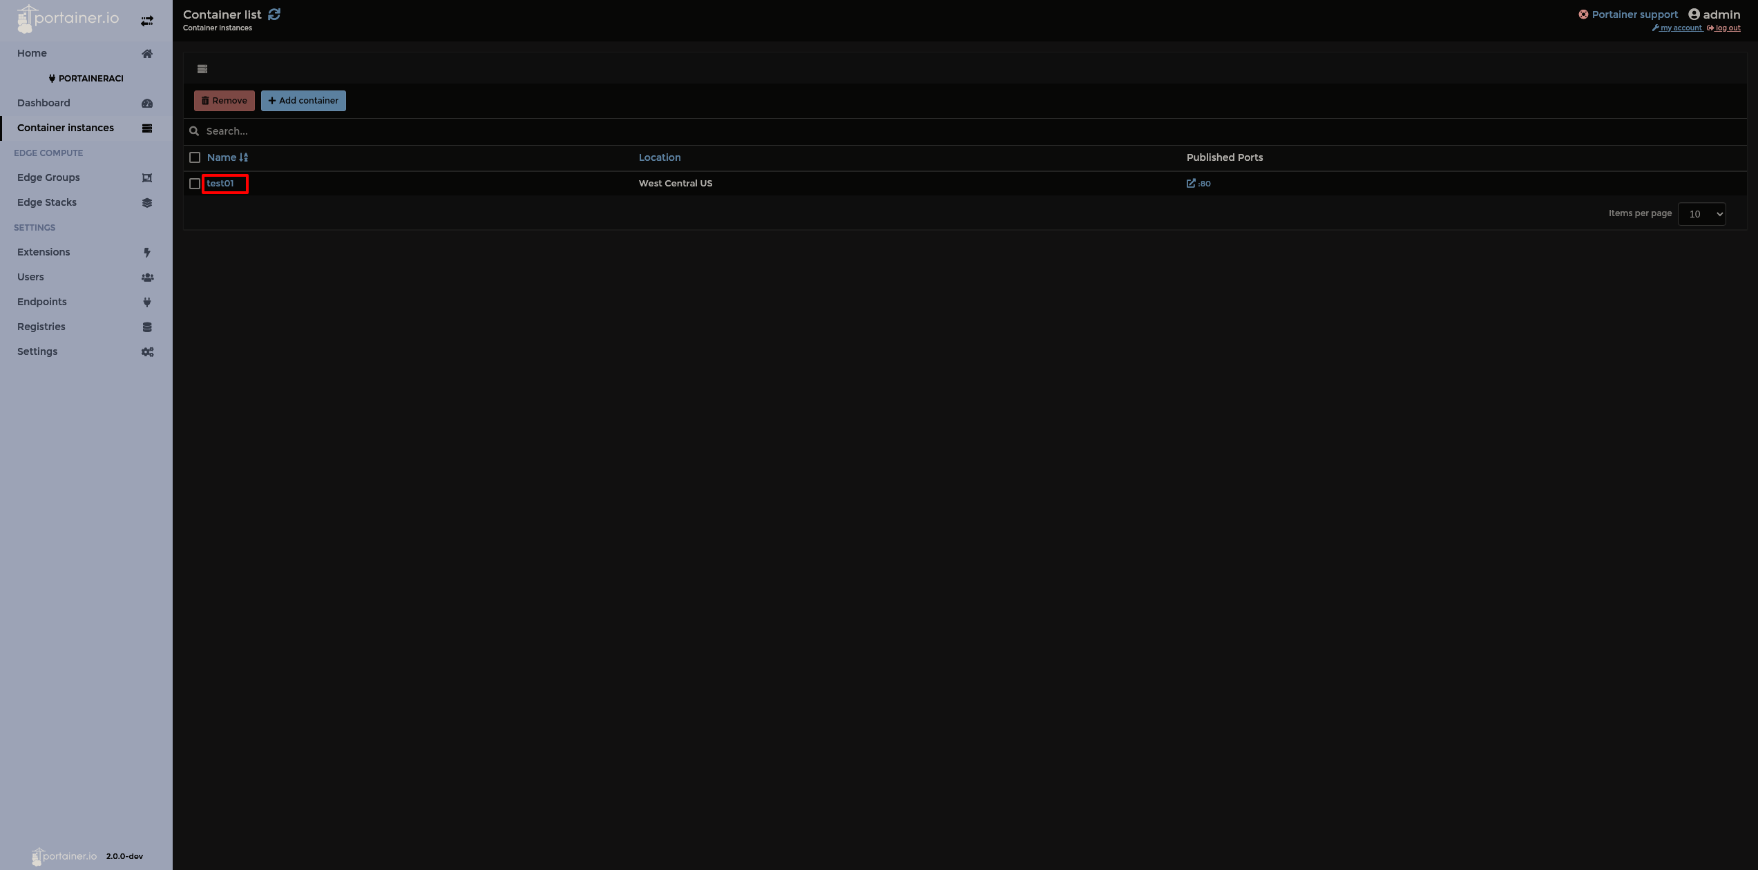Open the Registries section
This screenshot has height=870, width=1758.
pyautogui.click(x=41, y=326)
